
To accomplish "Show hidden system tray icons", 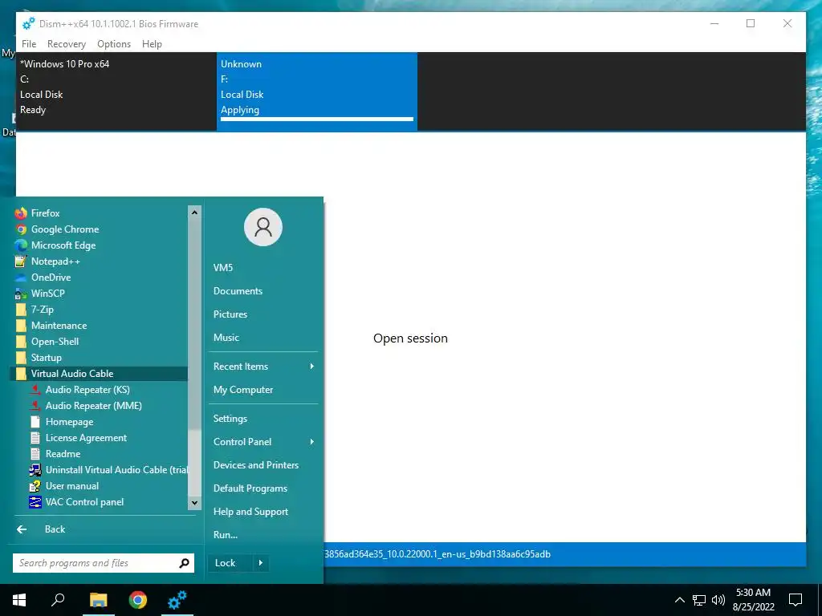I will (x=679, y=600).
